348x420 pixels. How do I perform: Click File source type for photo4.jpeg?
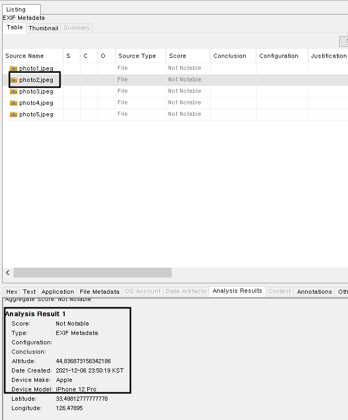tap(123, 103)
